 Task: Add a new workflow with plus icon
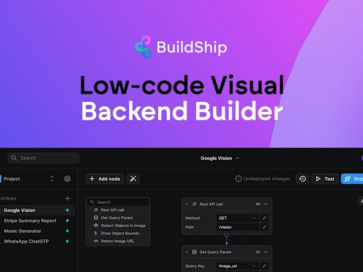[x=68, y=198]
